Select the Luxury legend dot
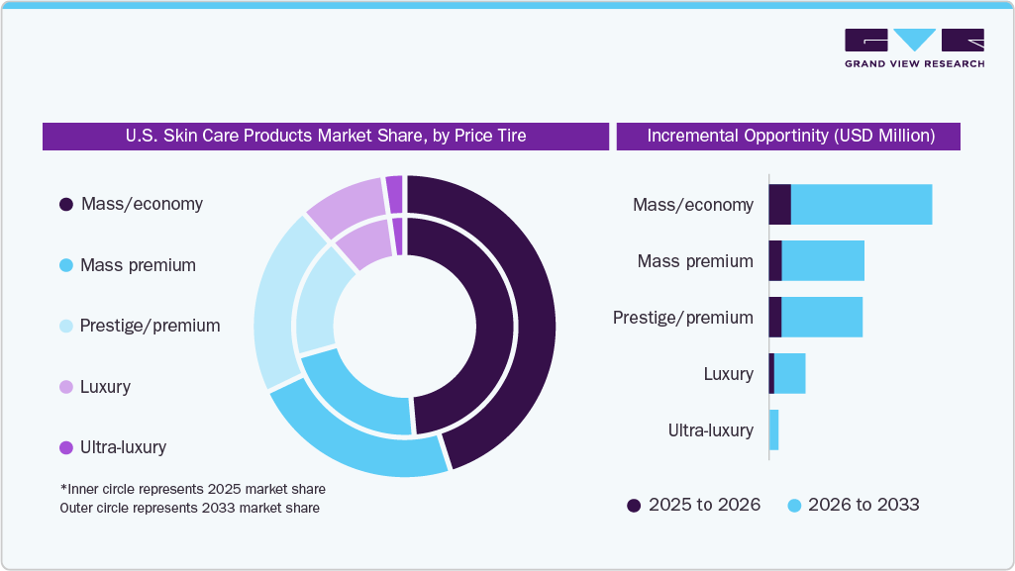Viewport: 1015px width, 571px height. click(65, 387)
